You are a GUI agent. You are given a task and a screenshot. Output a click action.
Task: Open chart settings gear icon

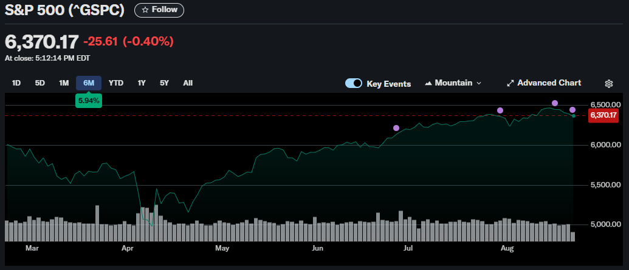pyautogui.click(x=608, y=84)
